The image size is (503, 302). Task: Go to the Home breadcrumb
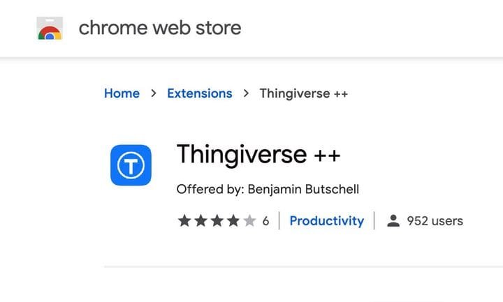pyautogui.click(x=122, y=93)
